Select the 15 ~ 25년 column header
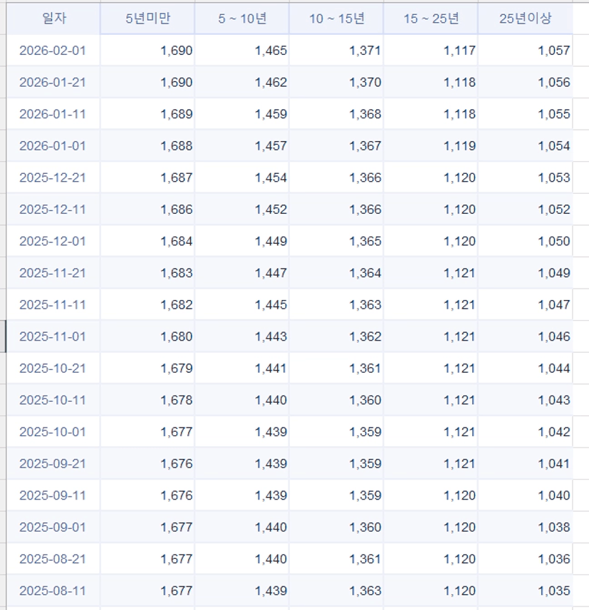The height and width of the screenshot is (610, 589). pos(431,19)
